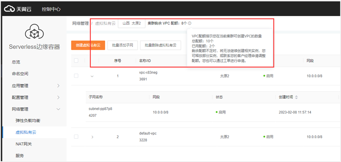Click the subnet 10.0.0.0/8 网段 value
Viewport: 341px width, 162px height.
click(160, 112)
